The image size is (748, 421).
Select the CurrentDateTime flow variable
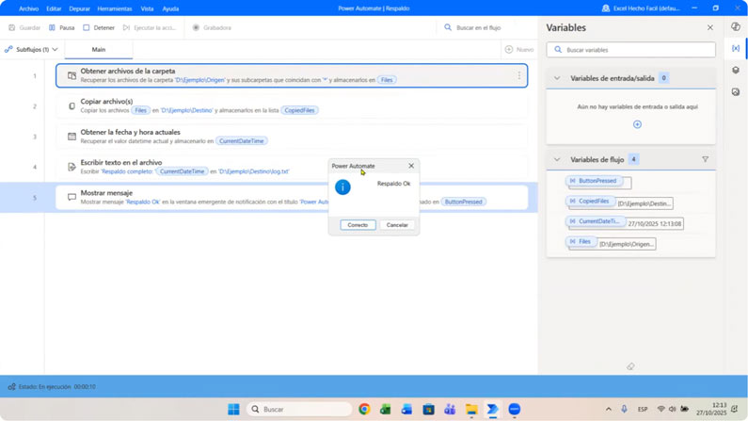596,221
